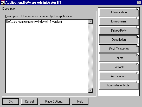Open Page Options dialog

(55, 102)
